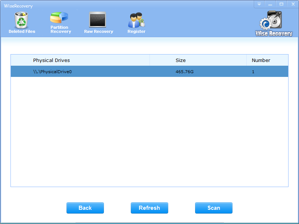Close the WiseRecovery window
The height and width of the screenshot is (224, 299).
point(292,4)
